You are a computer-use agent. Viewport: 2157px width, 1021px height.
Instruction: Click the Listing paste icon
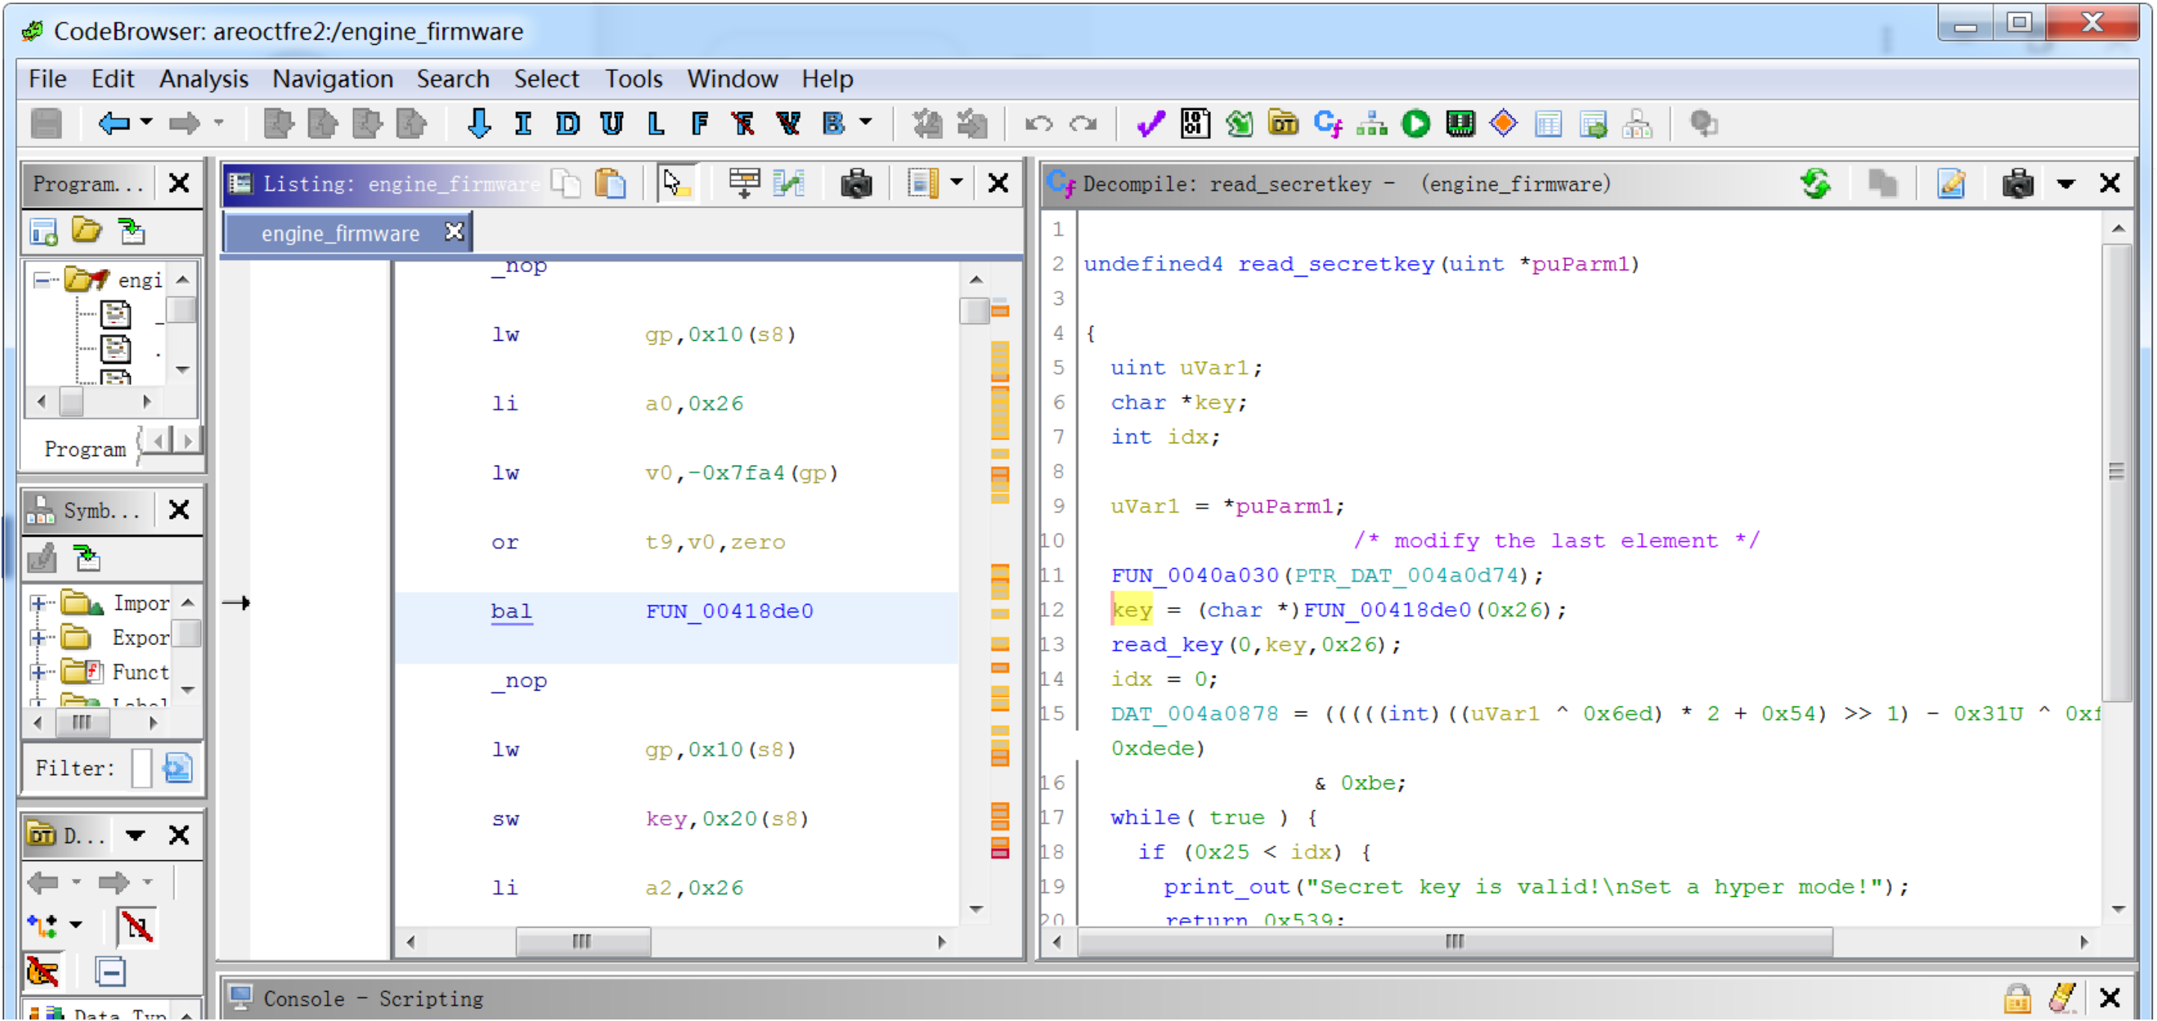click(x=610, y=183)
